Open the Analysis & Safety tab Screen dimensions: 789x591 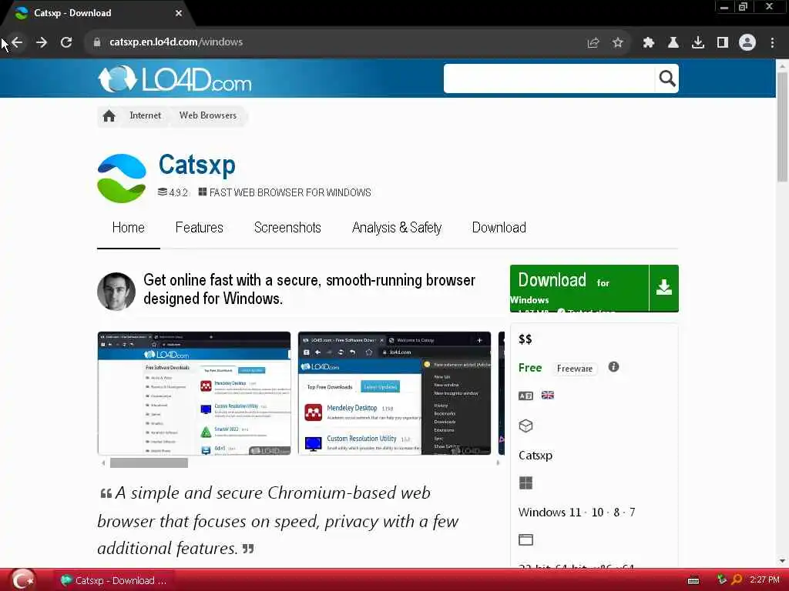pos(397,228)
